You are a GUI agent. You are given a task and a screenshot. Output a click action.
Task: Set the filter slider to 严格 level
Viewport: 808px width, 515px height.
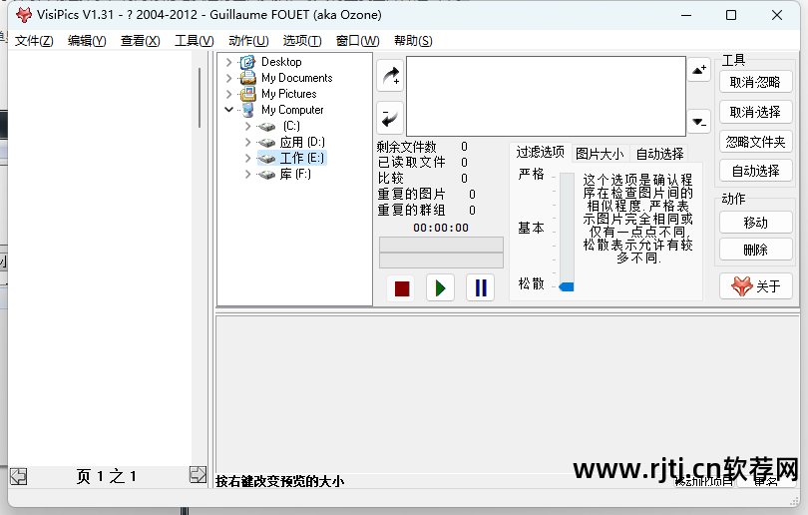(x=567, y=177)
